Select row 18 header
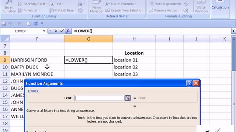Screen dimensions: 236x132 (5, 123)
